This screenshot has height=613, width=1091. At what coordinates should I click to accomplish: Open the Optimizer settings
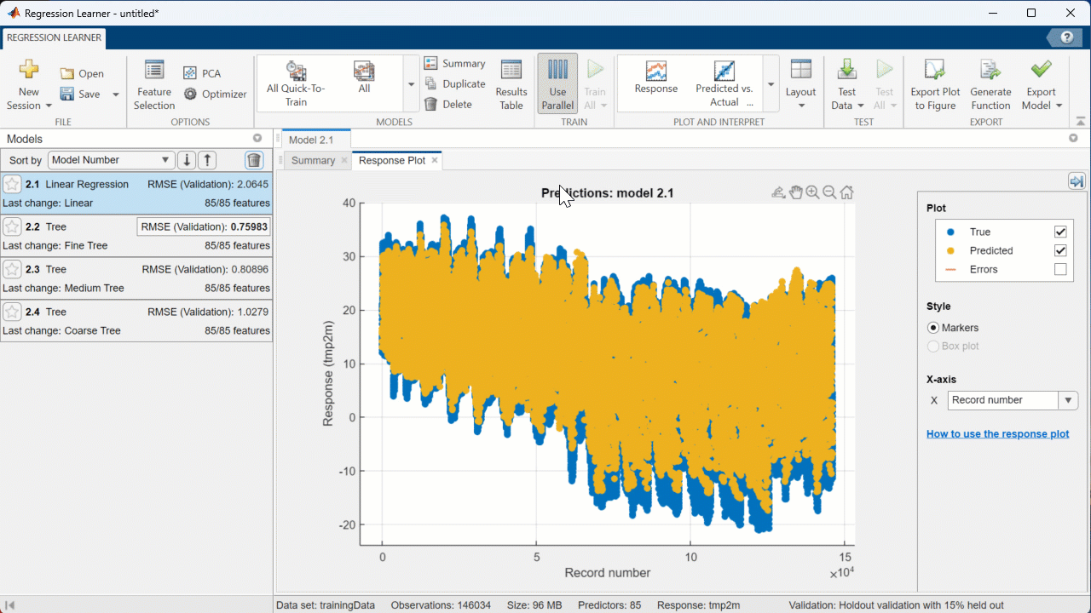pyautogui.click(x=215, y=95)
